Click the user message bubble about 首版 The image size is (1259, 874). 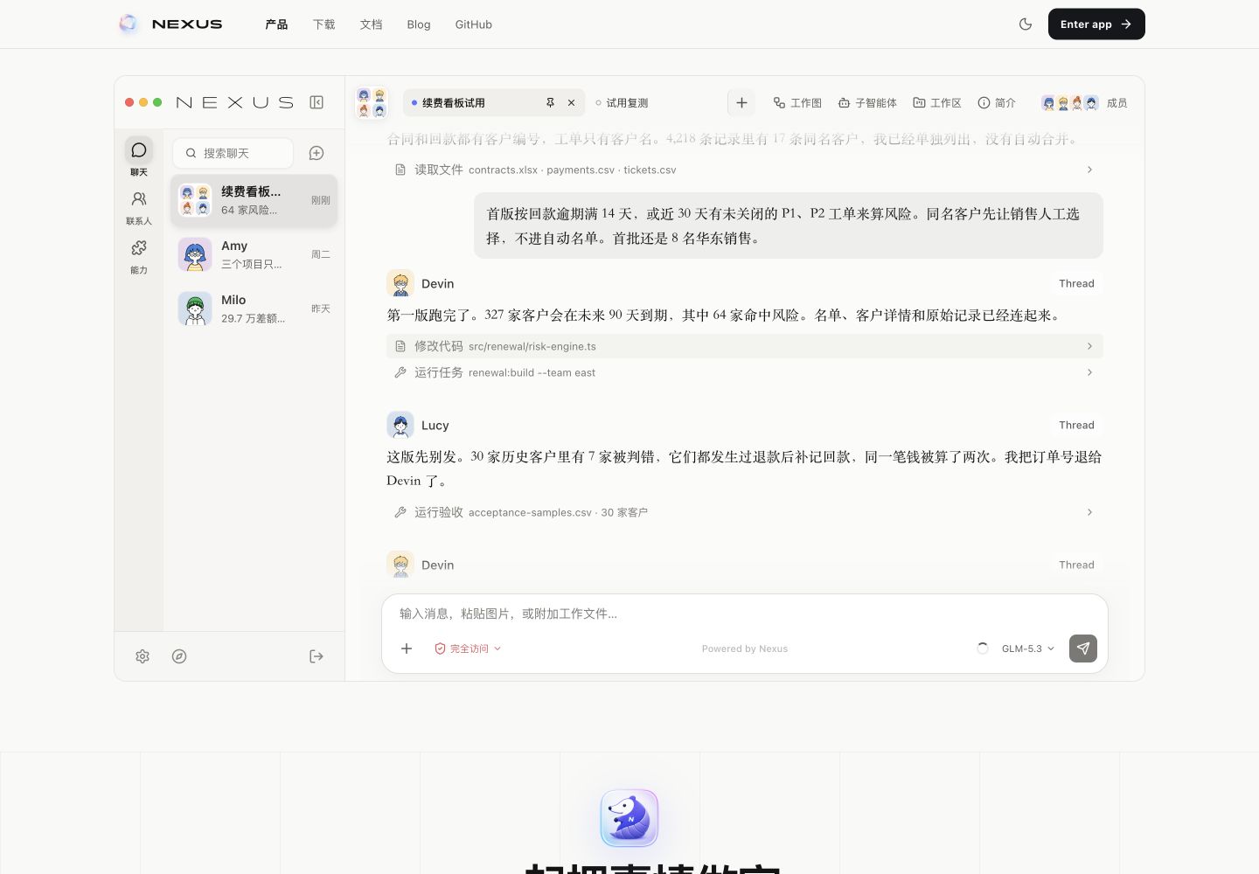(x=789, y=225)
